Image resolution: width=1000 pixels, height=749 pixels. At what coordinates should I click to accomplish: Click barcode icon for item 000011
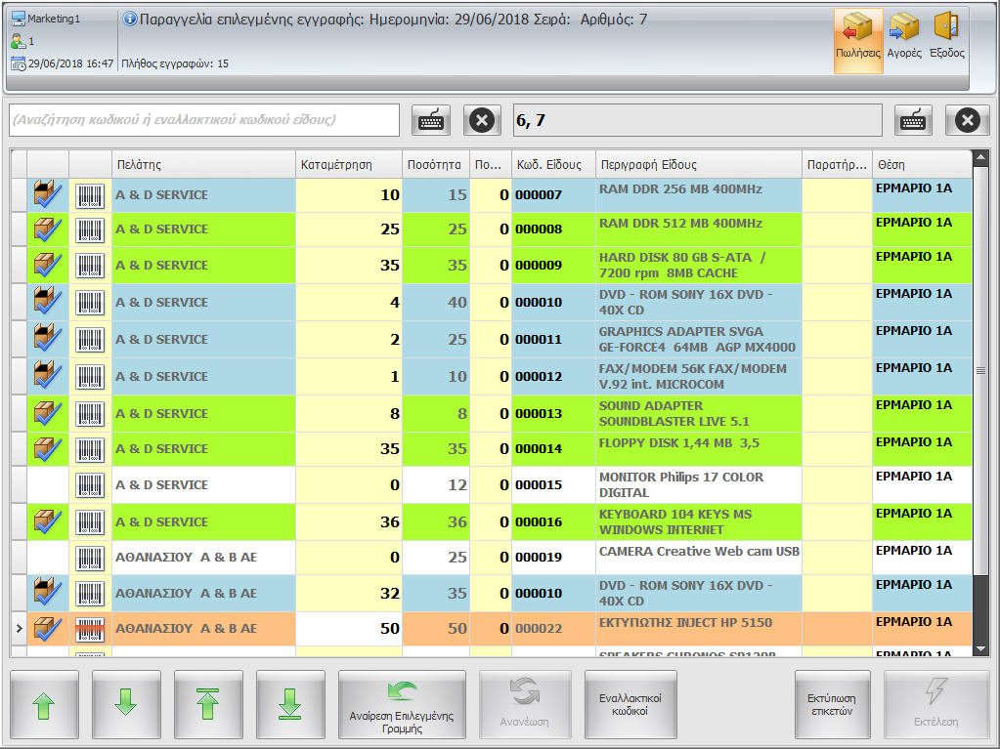pyautogui.click(x=90, y=340)
